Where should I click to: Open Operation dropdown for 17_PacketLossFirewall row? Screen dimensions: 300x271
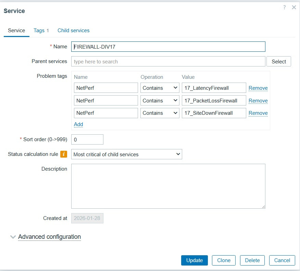pos(160,101)
